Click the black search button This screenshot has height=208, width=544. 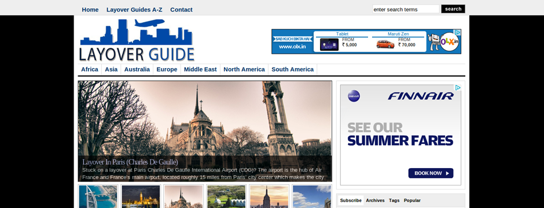coord(453,9)
